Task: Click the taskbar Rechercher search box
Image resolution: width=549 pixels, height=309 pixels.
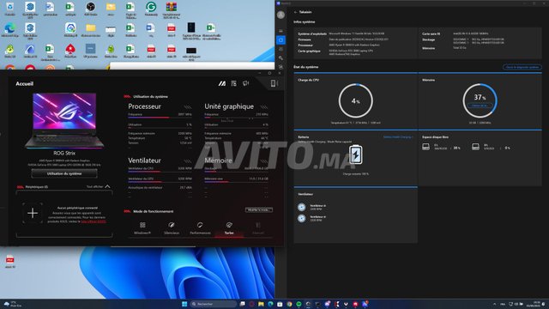Action: click(x=214, y=304)
